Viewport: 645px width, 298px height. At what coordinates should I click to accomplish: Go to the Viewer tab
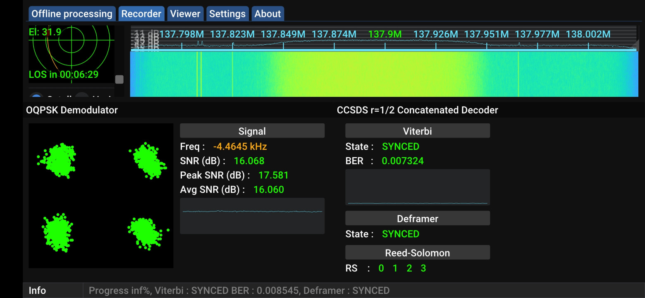click(185, 14)
